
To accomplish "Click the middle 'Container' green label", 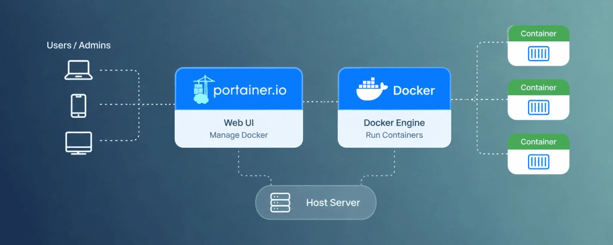I will pos(538,87).
